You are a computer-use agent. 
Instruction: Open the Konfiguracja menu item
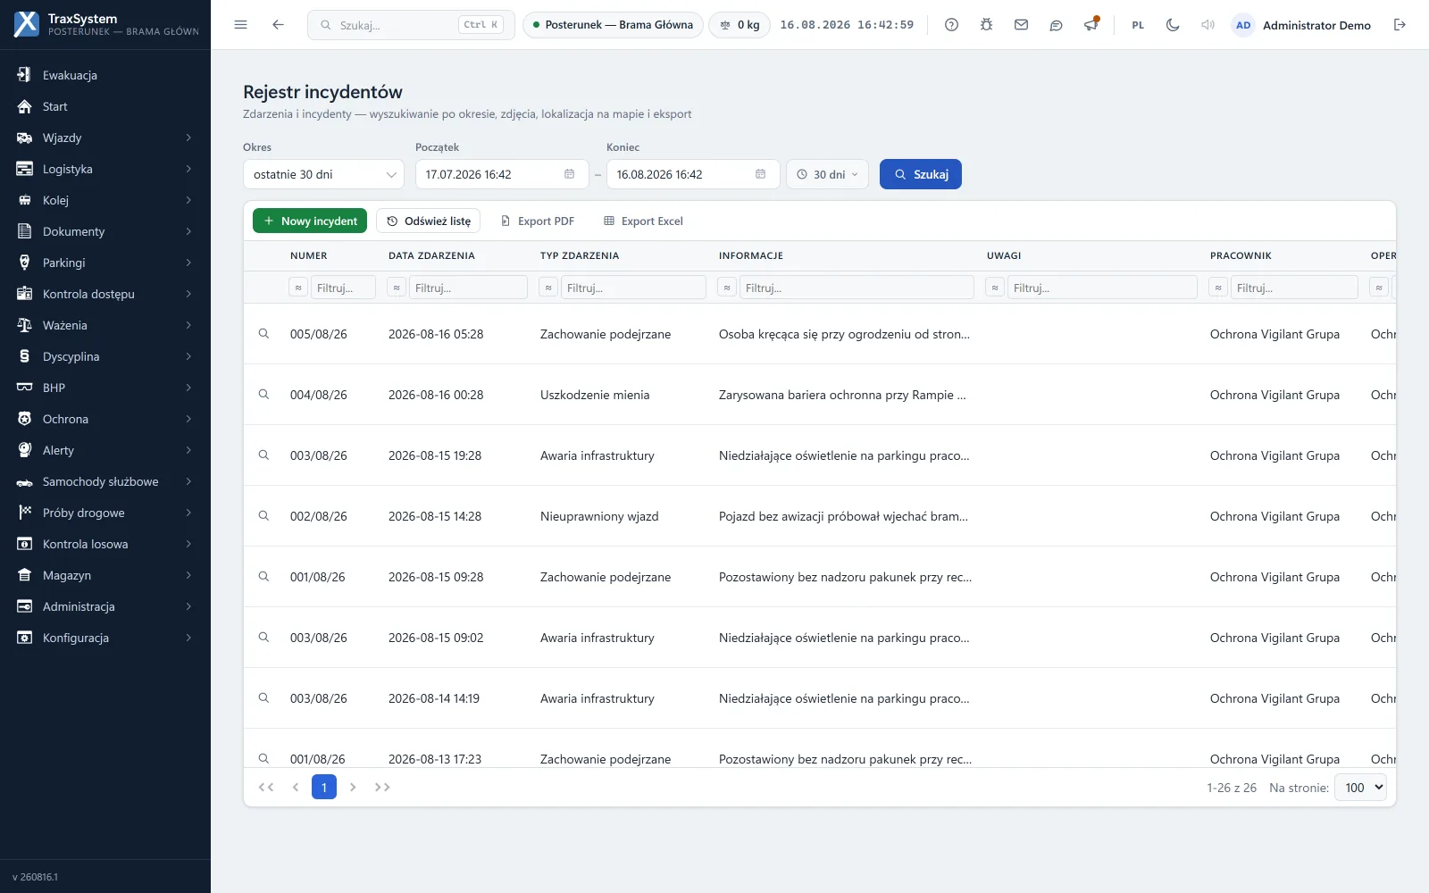click(x=105, y=638)
